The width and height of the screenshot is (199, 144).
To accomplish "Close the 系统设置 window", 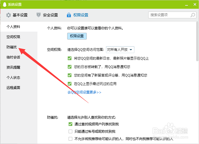I will 195,5.
